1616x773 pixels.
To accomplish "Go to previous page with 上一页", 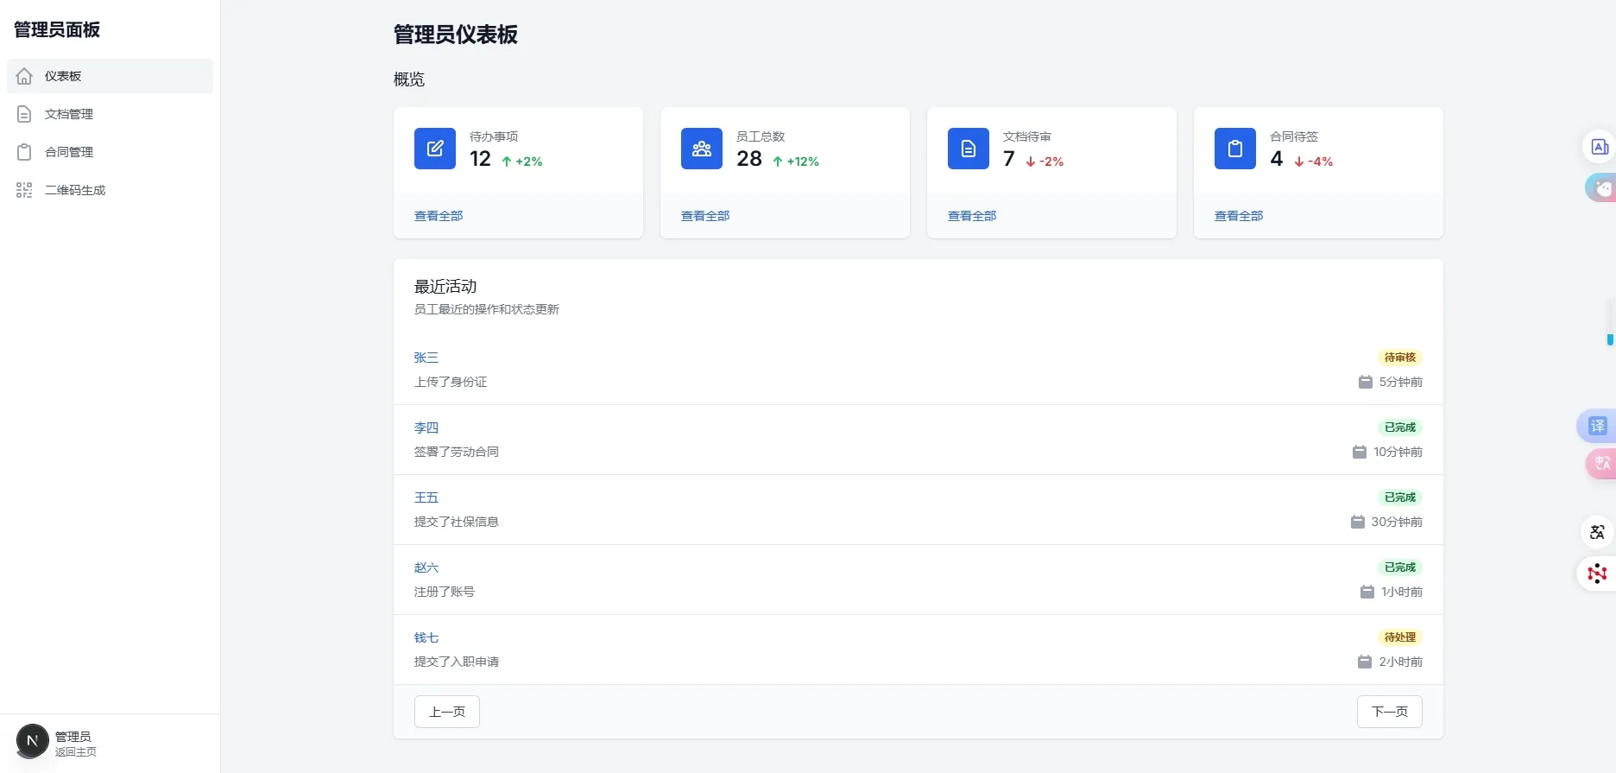I will coord(447,712).
